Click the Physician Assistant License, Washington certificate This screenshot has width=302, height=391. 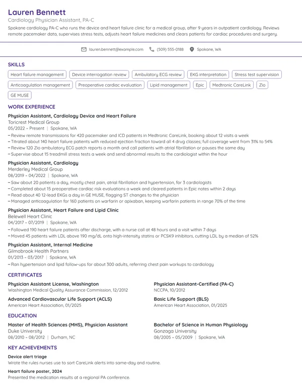click(x=53, y=284)
